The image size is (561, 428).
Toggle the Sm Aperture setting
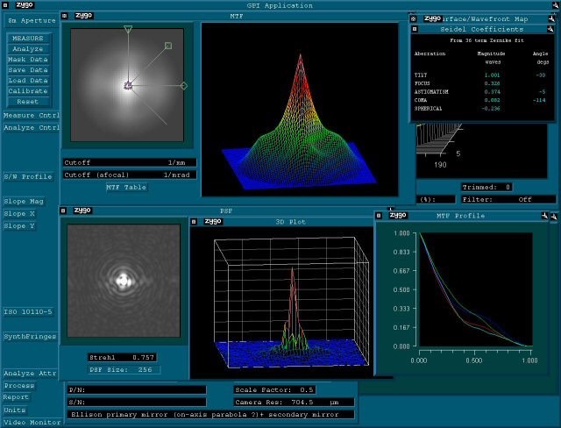(x=32, y=20)
